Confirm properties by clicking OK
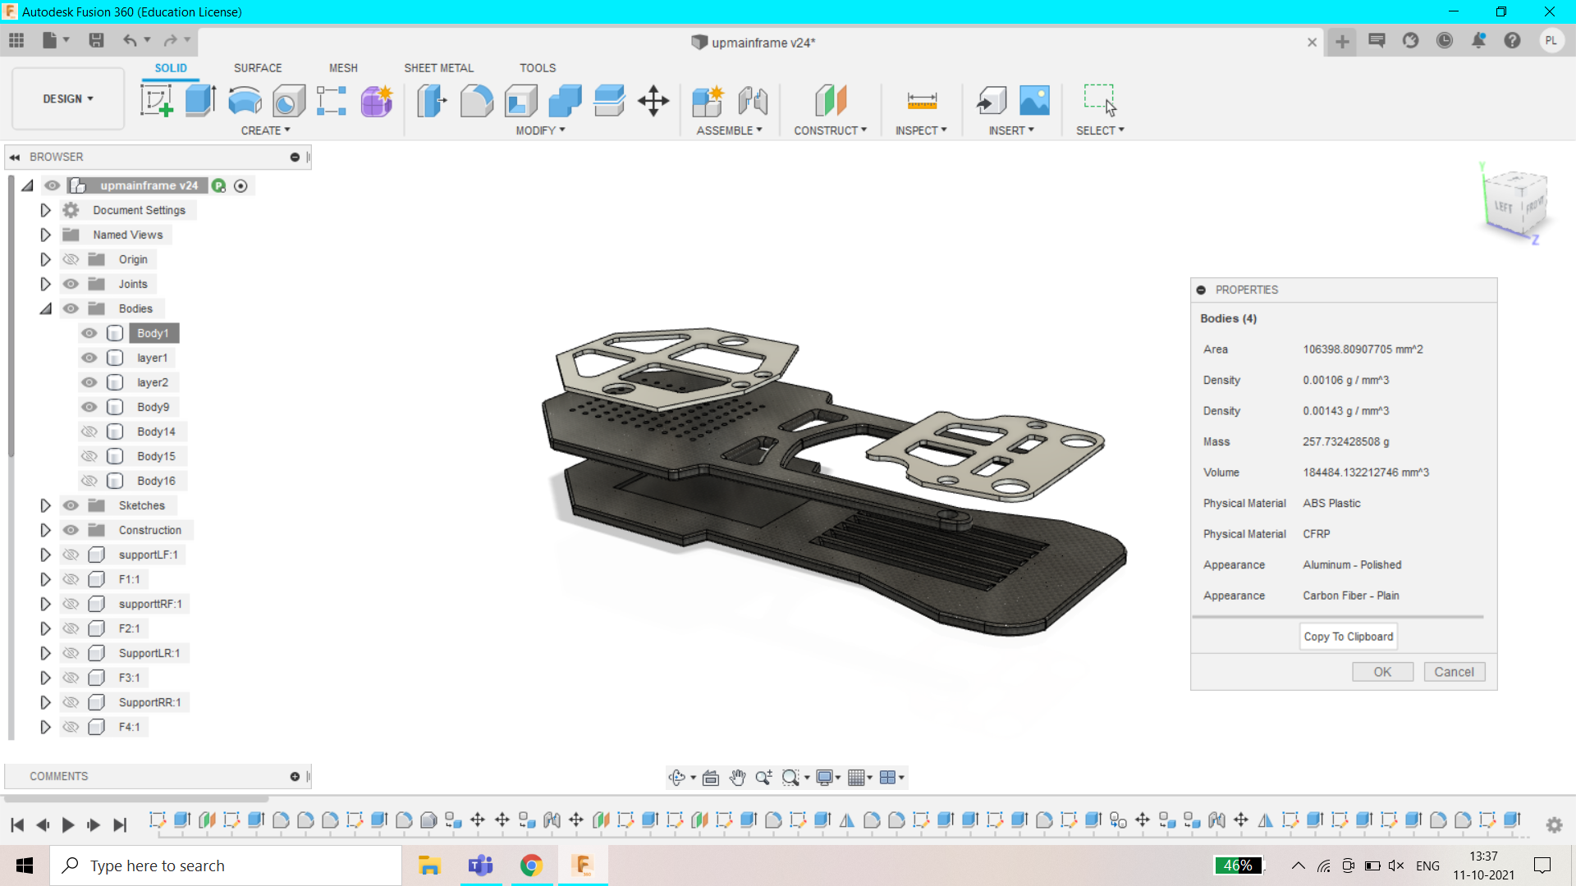Image resolution: width=1576 pixels, height=886 pixels. point(1382,671)
